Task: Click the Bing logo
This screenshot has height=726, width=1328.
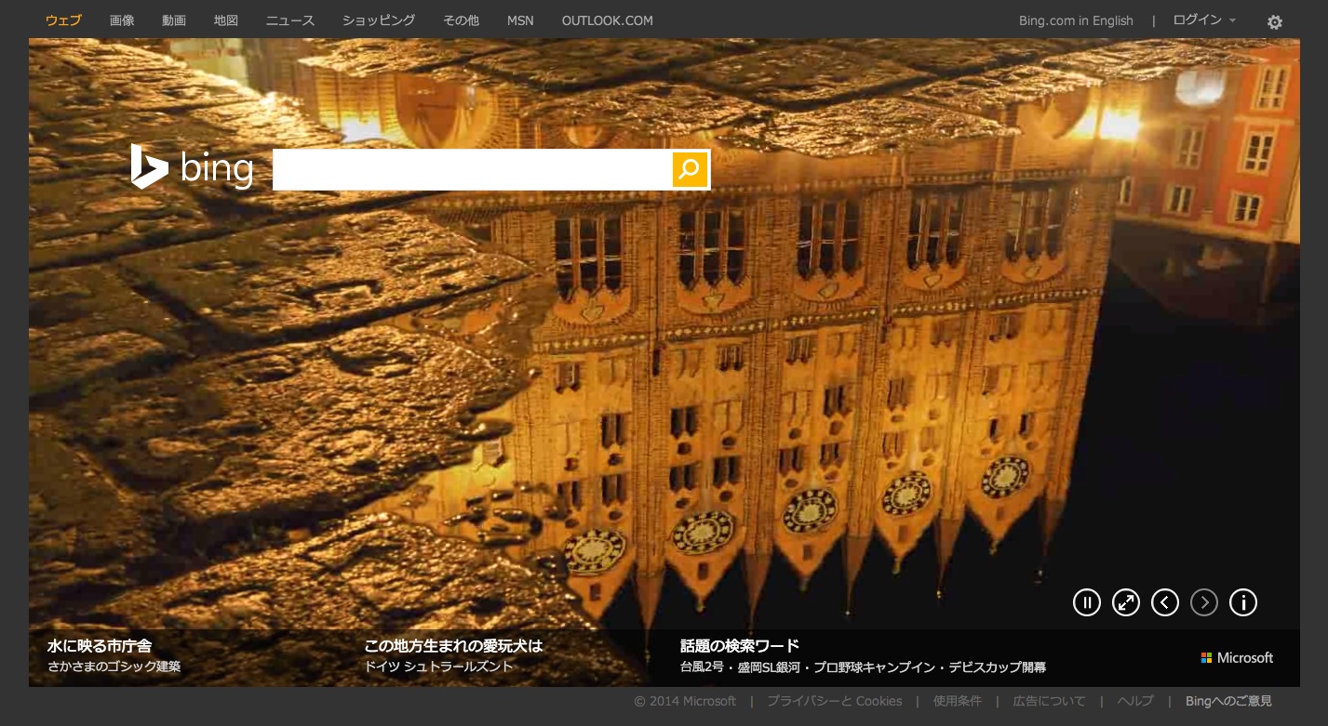Action: [x=193, y=167]
